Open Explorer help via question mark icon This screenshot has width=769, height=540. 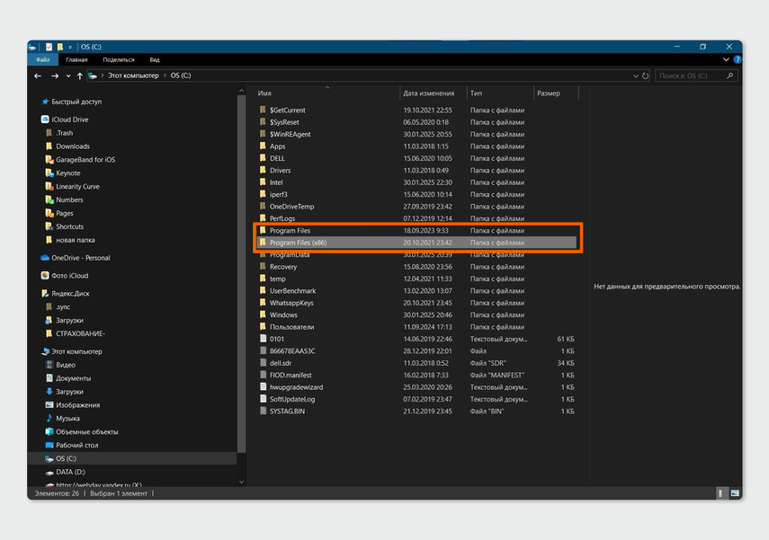[x=736, y=59]
